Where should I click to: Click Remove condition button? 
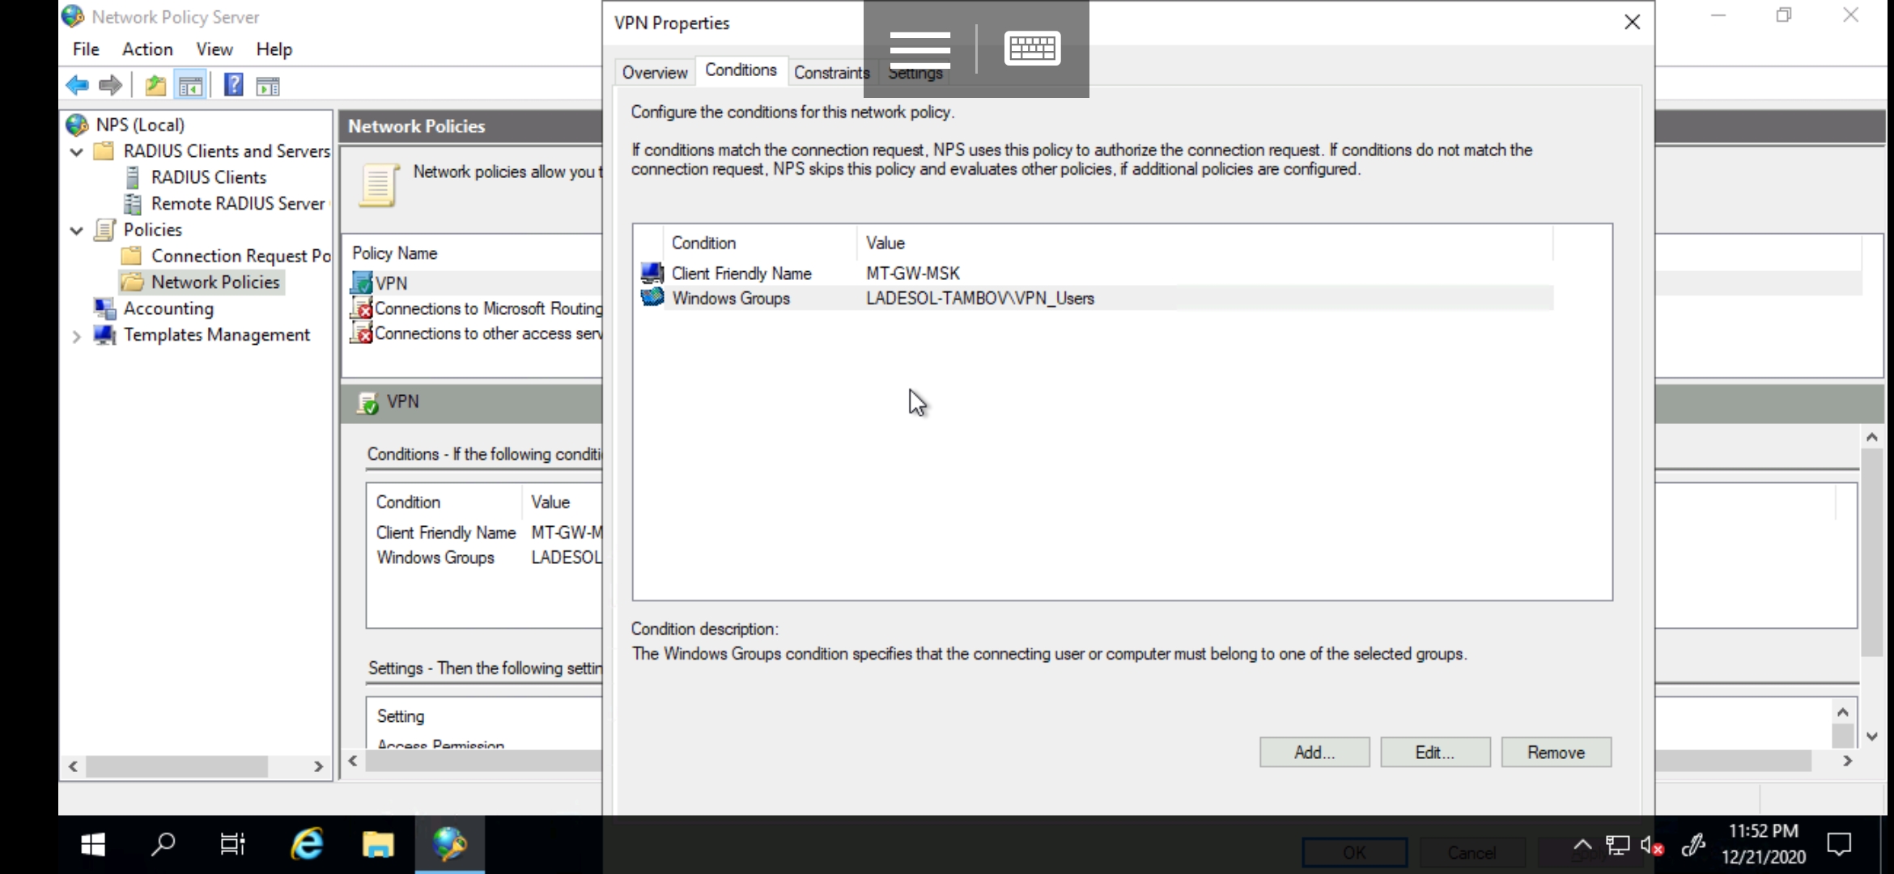point(1556,753)
